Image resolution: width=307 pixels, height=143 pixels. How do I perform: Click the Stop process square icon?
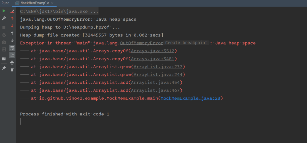[x=4, y=28]
